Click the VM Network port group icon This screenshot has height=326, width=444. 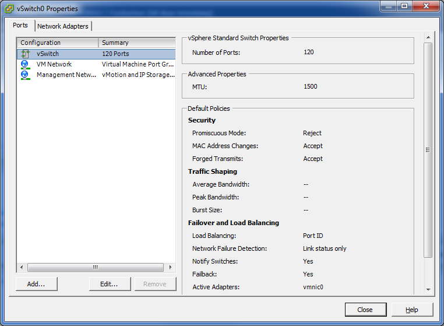(x=25, y=64)
